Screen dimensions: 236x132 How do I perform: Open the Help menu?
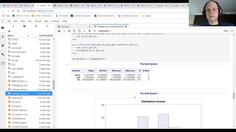(x=65, y=21)
